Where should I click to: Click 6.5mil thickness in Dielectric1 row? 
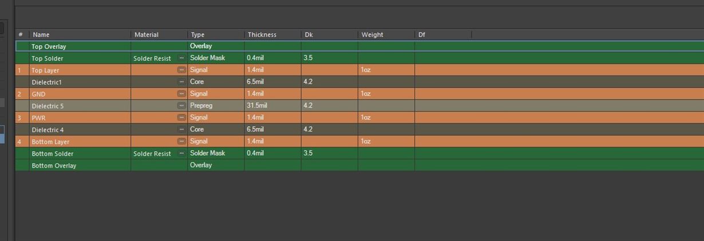point(255,82)
